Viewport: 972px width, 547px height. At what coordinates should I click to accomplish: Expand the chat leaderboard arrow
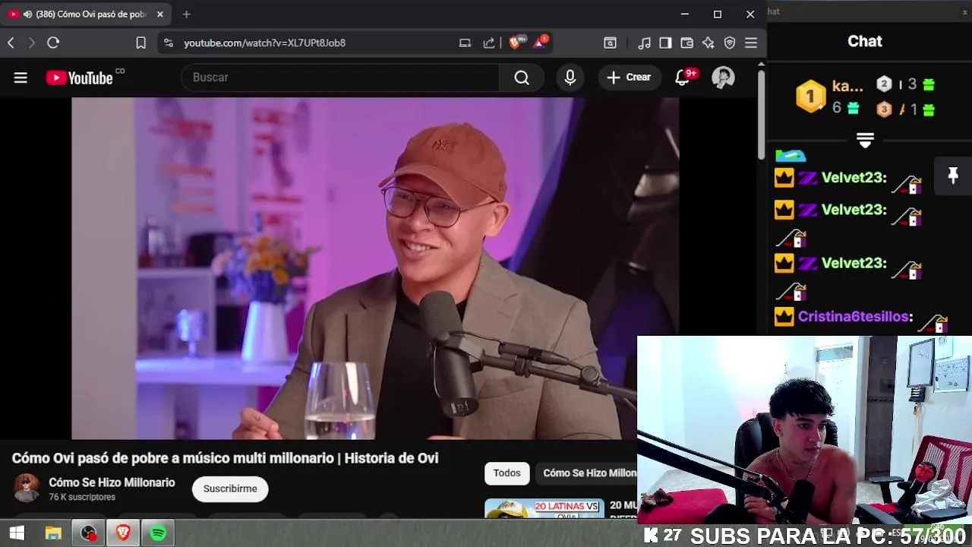[865, 140]
